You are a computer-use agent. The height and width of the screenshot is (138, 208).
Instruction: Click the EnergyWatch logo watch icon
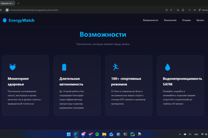pos(5,20)
